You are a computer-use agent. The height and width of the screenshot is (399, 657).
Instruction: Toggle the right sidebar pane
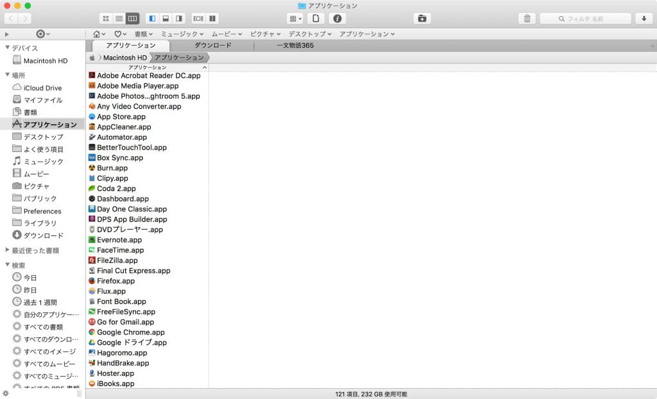[x=179, y=19]
